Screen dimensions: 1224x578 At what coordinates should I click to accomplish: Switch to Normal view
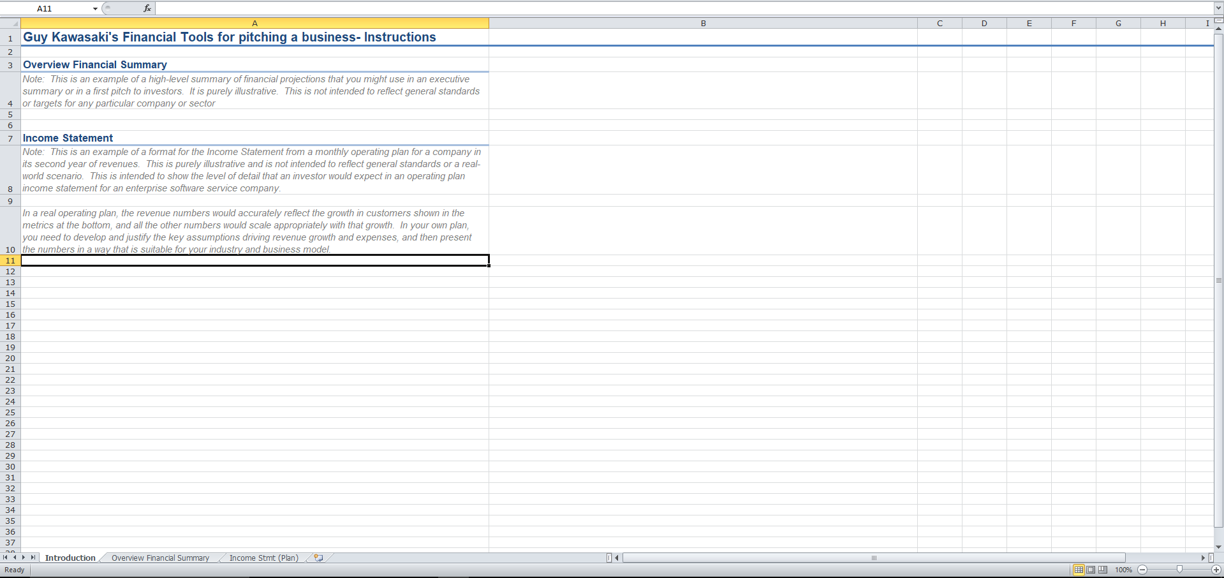pyautogui.click(x=1079, y=570)
